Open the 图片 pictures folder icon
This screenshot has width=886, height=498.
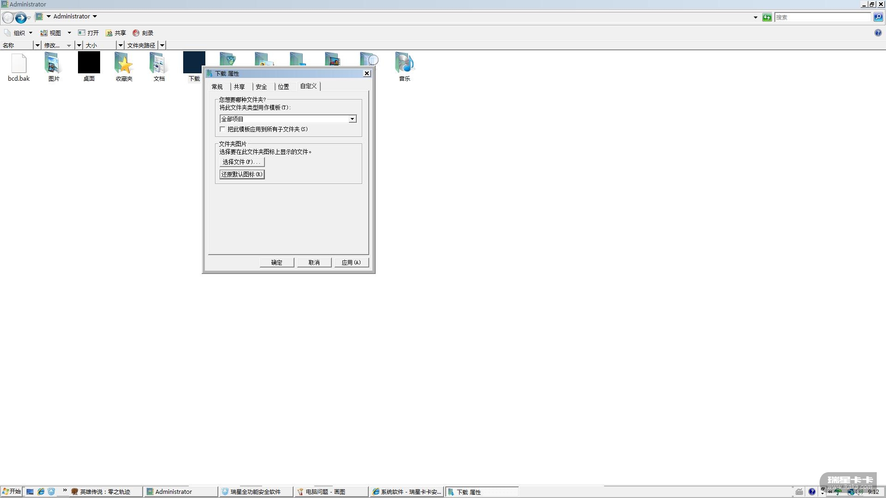[54, 63]
